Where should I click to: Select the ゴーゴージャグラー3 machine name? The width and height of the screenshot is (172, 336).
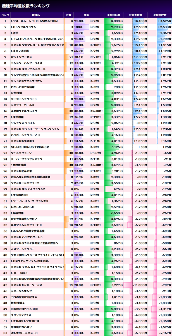pos(24,99)
